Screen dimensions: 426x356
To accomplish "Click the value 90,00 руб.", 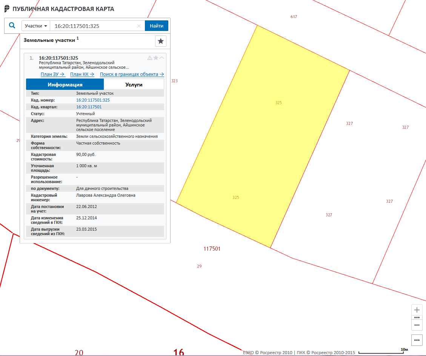I will (86, 154).
